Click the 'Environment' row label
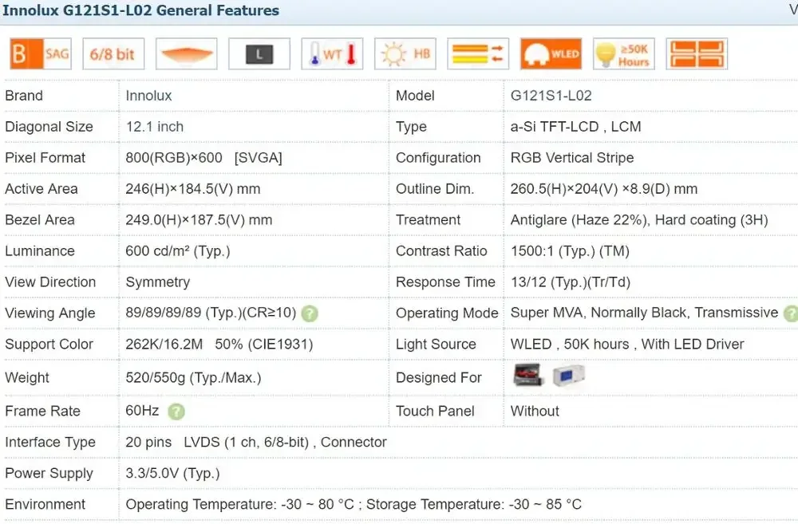 coord(45,504)
